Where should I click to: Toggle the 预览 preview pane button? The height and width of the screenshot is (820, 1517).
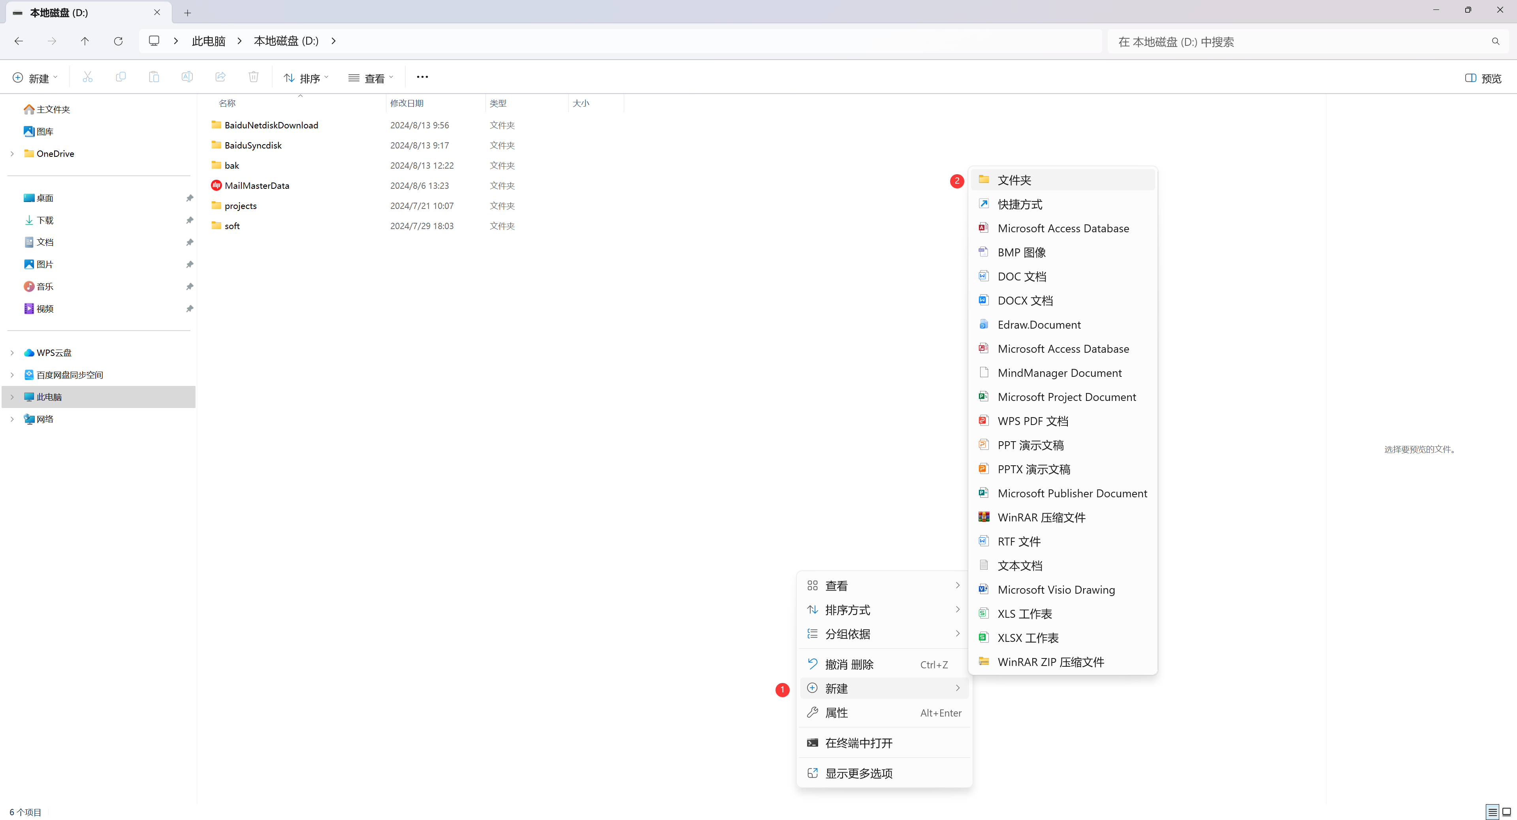[x=1483, y=78]
